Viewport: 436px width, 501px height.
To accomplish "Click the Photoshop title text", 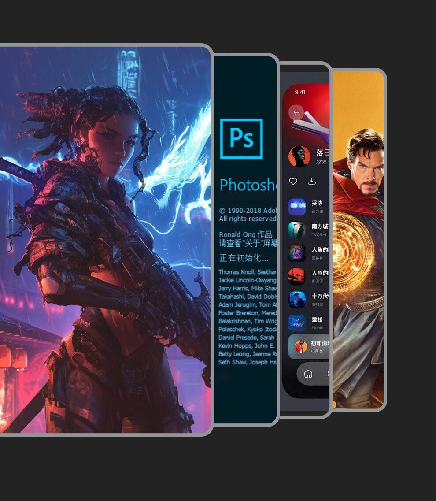I will pyautogui.click(x=248, y=186).
